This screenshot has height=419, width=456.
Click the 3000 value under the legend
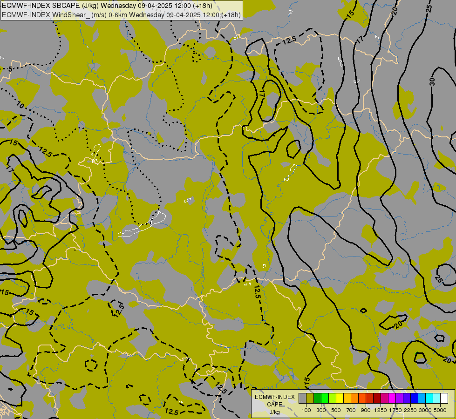coord(425,410)
